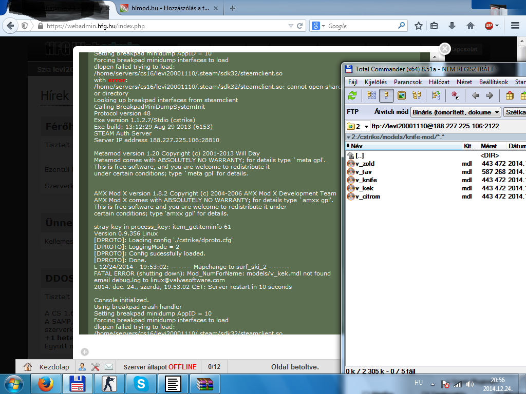Open Total Commander taskbar icon
The image size is (526, 394).
[x=78, y=384]
